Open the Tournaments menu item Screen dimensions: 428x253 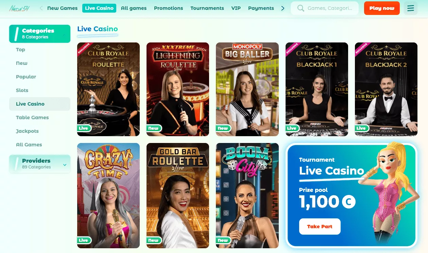(207, 8)
